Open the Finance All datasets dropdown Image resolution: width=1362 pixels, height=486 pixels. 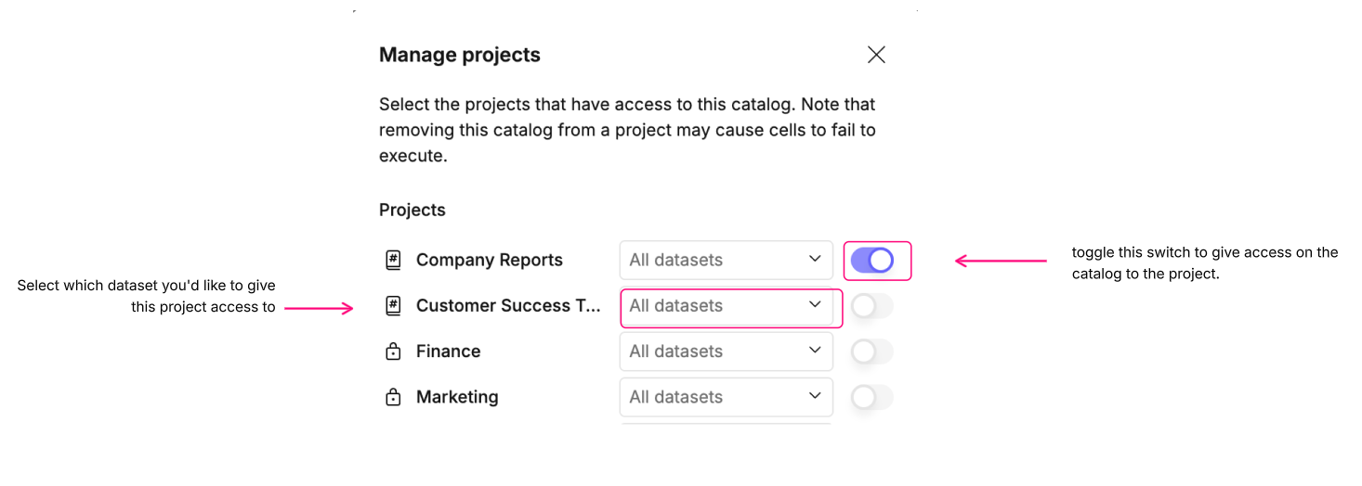coord(726,352)
